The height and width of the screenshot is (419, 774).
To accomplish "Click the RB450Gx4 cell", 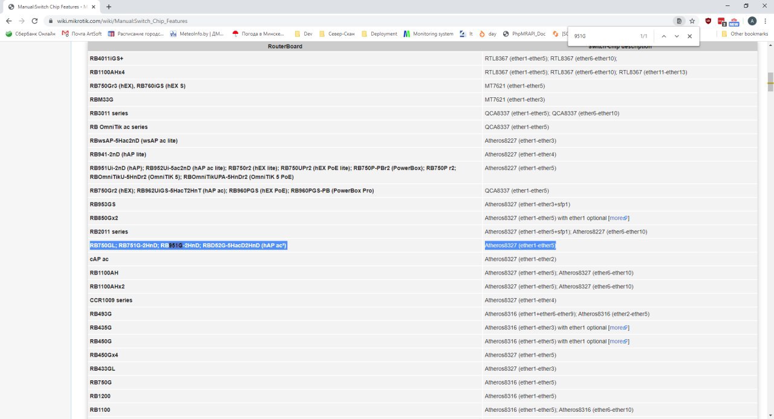I will coord(285,355).
